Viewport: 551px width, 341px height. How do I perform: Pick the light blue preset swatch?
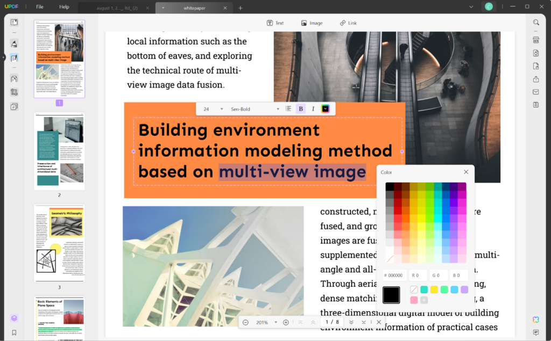click(454, 289)
